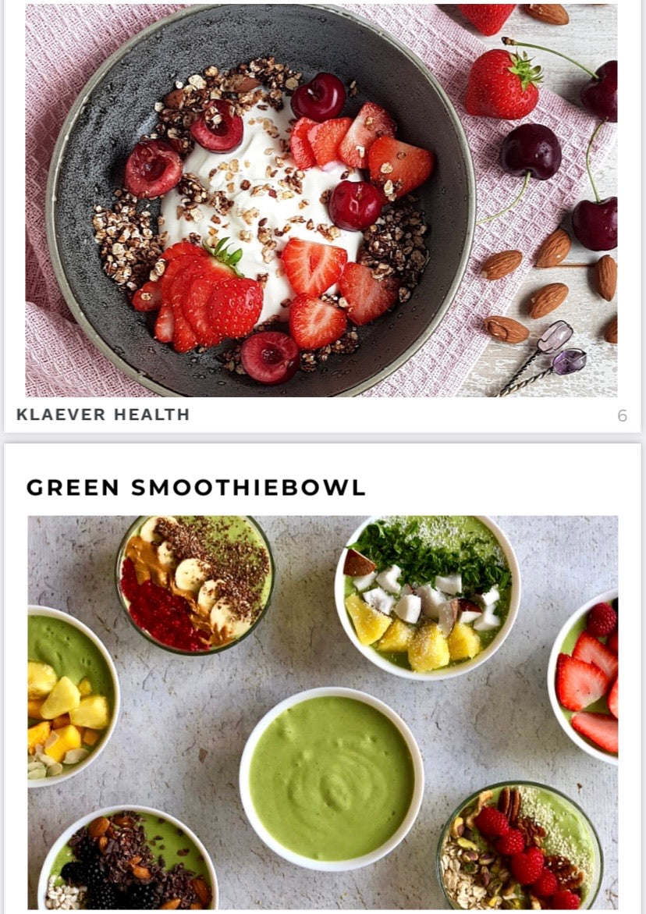This screenshot has width=646, height=914.
Task: Click the bowl with sliced strawberries at right edge
Action: (x=583, y=677)
